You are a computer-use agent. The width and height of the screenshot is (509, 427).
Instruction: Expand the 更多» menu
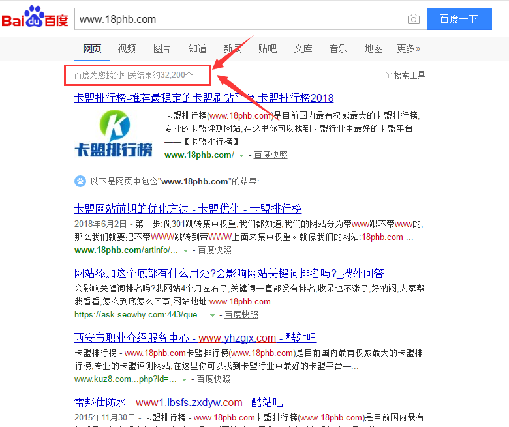click(409, 49)
